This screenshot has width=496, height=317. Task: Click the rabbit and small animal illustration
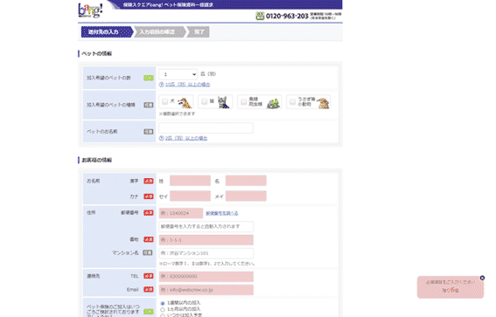click(x=323, y=103)
